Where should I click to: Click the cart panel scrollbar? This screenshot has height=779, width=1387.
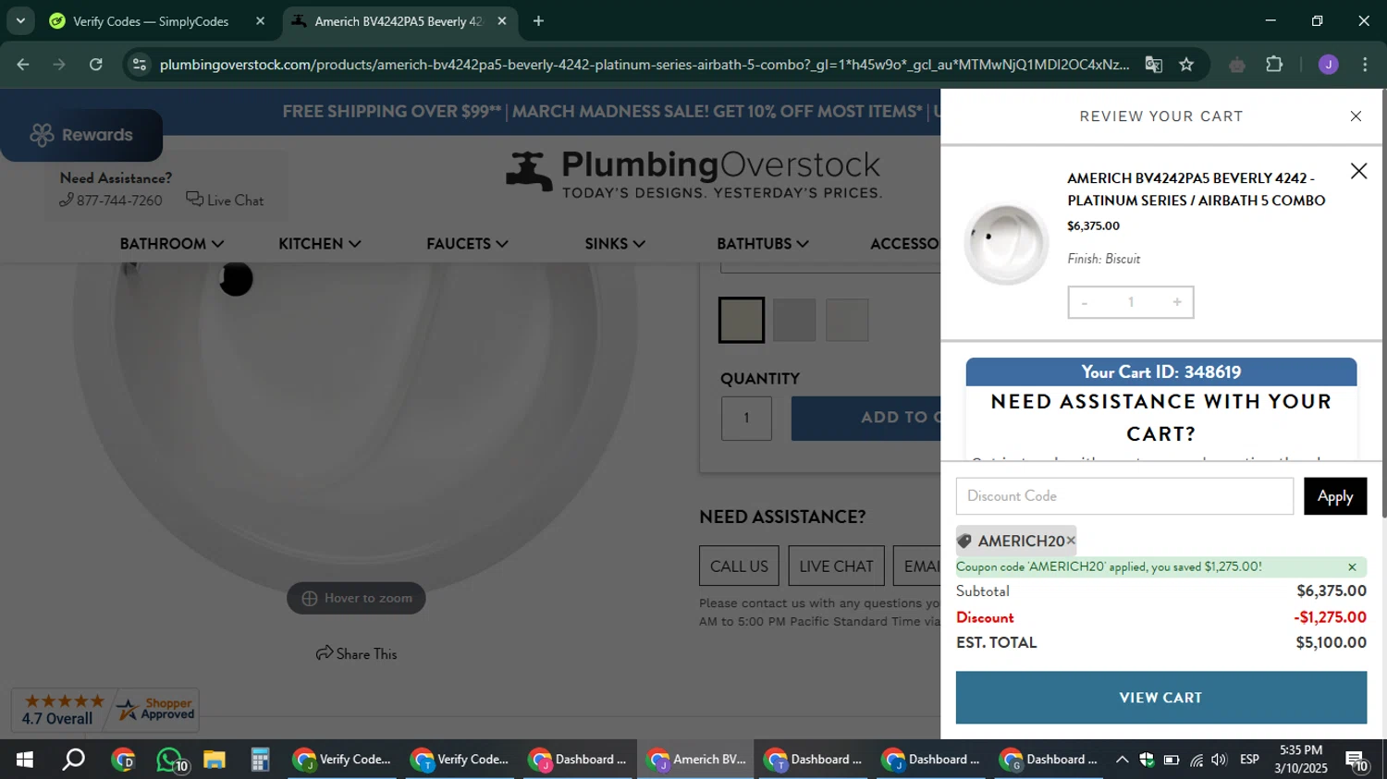pyautogui.click(x=1383, y=305)
